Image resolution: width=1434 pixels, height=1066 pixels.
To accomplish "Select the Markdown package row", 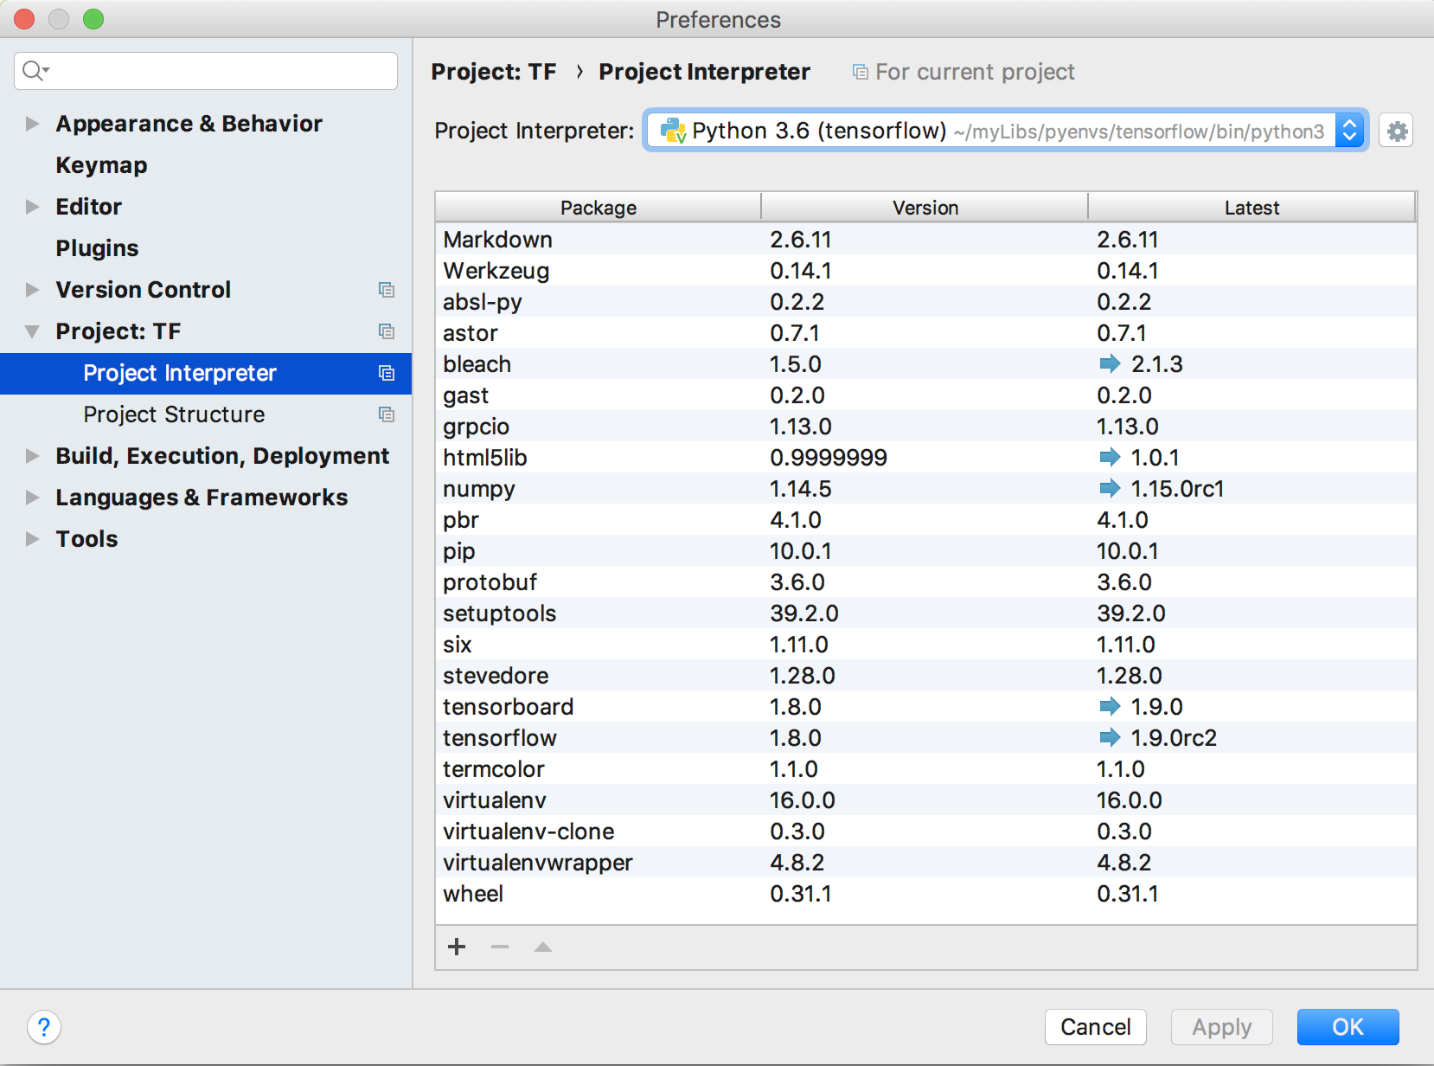I will (x=925, y=239).
